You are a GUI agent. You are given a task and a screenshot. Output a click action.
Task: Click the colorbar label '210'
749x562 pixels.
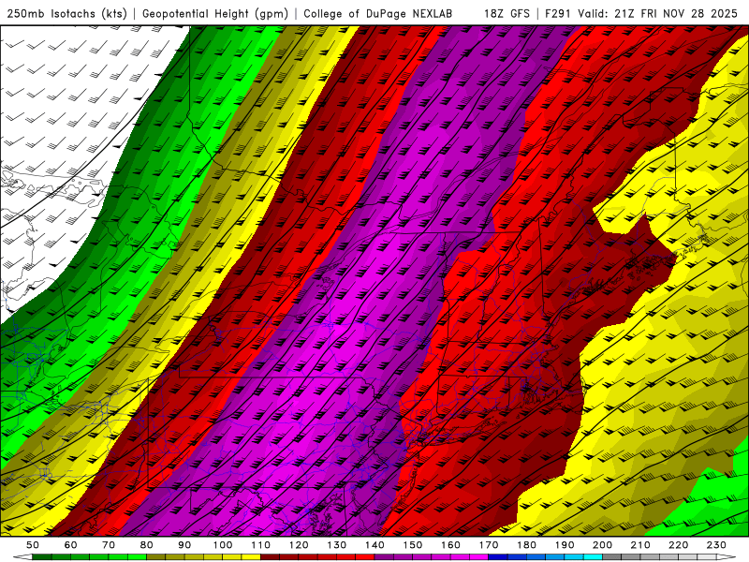(640, 545)
